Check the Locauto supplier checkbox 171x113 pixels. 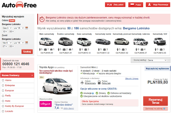pyautogui.click(x=3, y=111)
